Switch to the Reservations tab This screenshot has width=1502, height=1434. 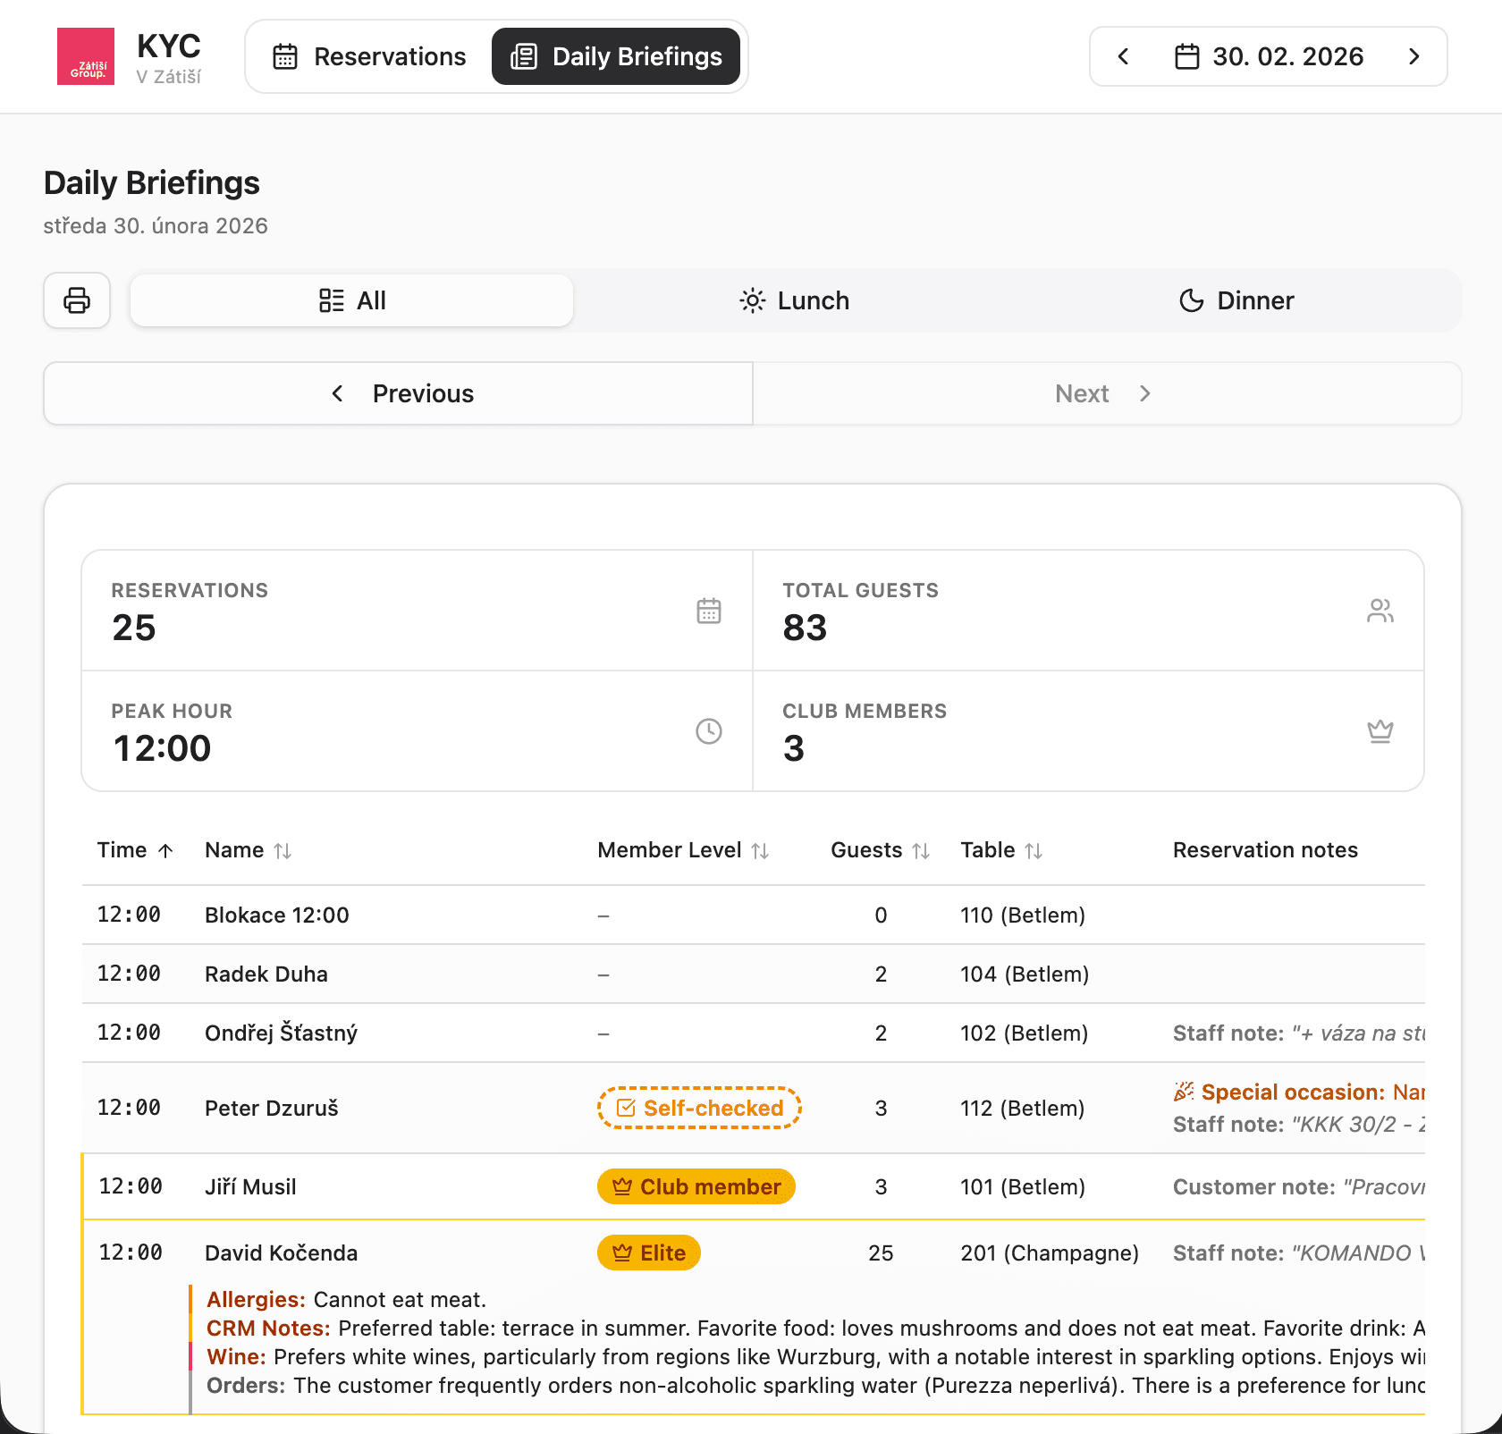[x=367, y=55]
